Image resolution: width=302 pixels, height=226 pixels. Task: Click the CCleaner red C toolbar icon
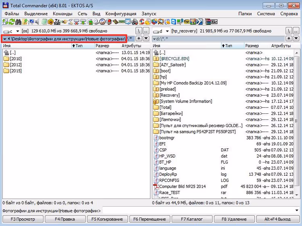141,22
